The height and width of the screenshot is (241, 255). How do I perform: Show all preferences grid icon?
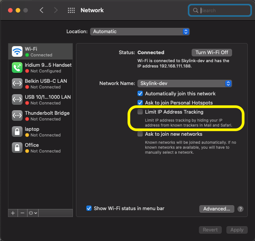[71, 10]
